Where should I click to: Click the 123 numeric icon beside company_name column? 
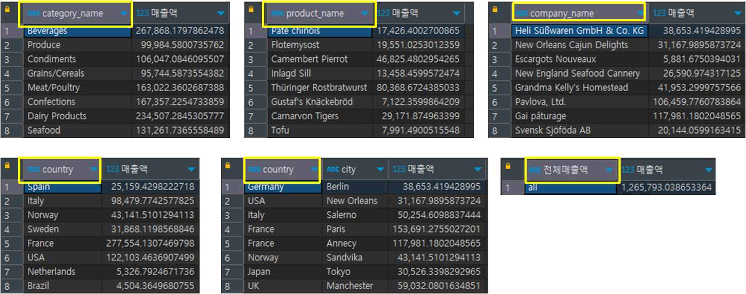coord(660,13)
